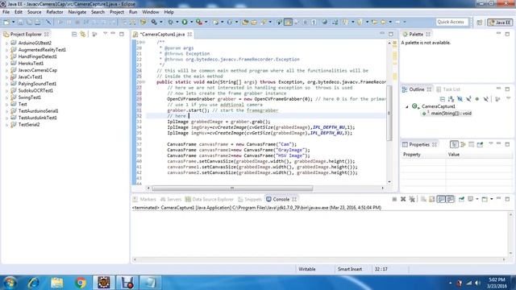Viewport: 516px width, 290px height.
Task: Expand the HandFingerDetect1 project
Action: (x=6, y=57)
